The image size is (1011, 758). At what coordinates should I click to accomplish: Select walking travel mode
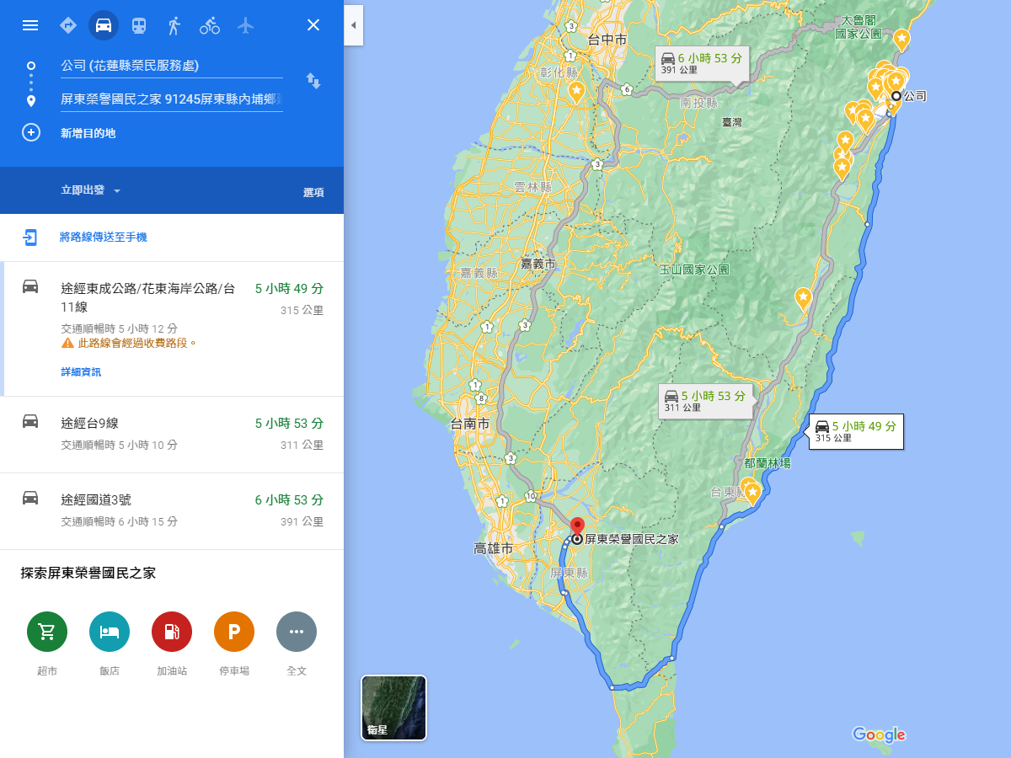(x=174, y=25)
